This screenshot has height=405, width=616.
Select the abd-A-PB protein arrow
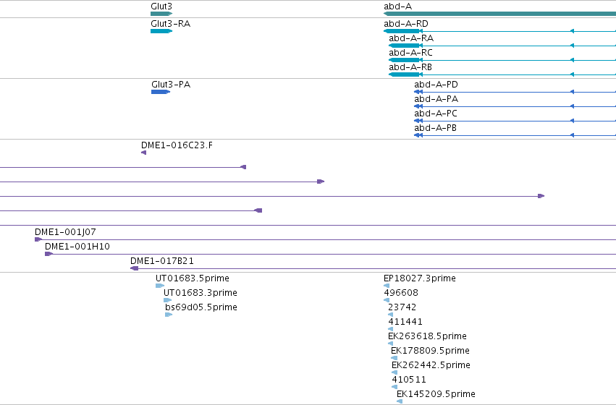(x=418, y=135)
